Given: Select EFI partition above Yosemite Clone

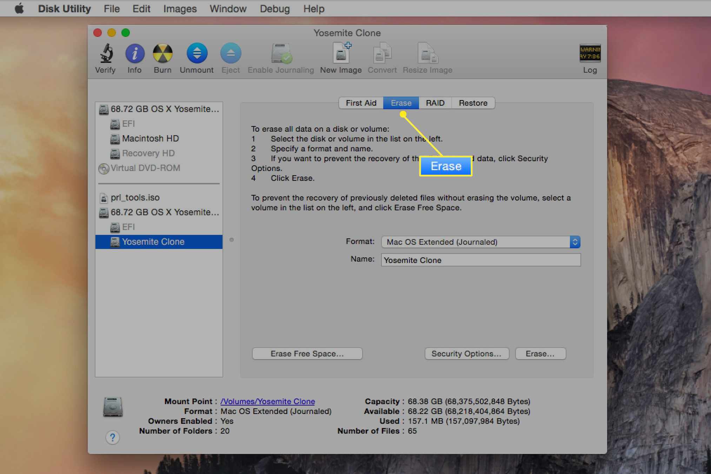Looking at the screenshot, I should [x=159, y=227].
